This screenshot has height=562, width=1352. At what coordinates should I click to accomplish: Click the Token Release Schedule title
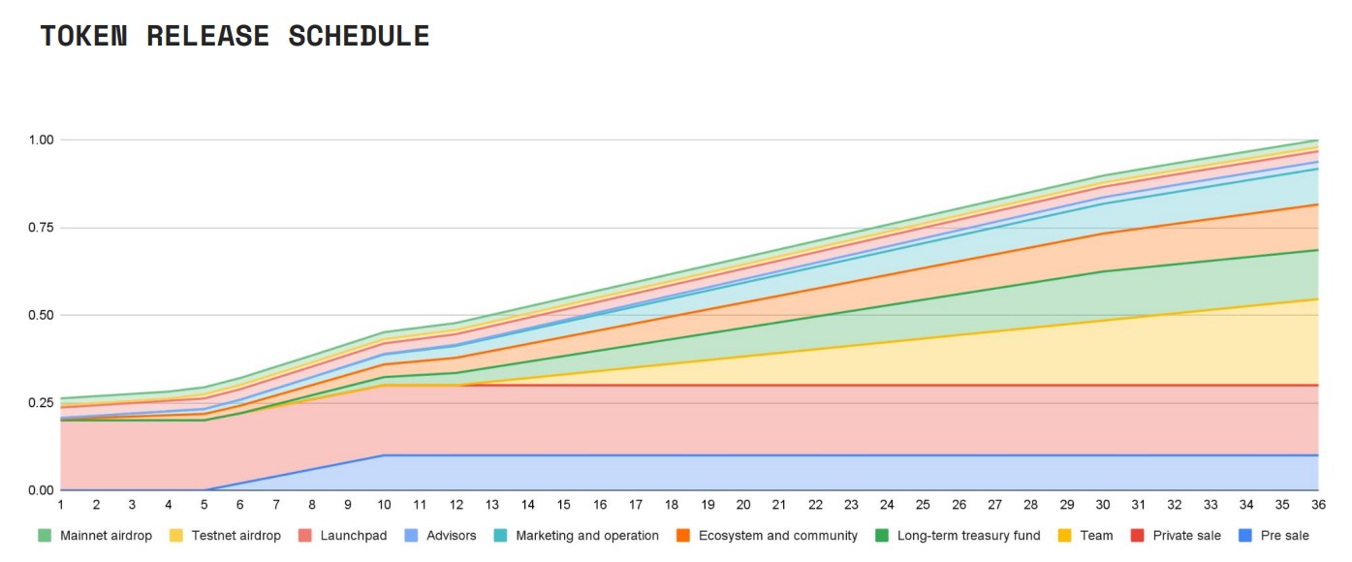click(235, 36)
